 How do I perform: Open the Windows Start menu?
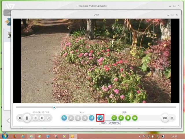click(x=5, y=136)
